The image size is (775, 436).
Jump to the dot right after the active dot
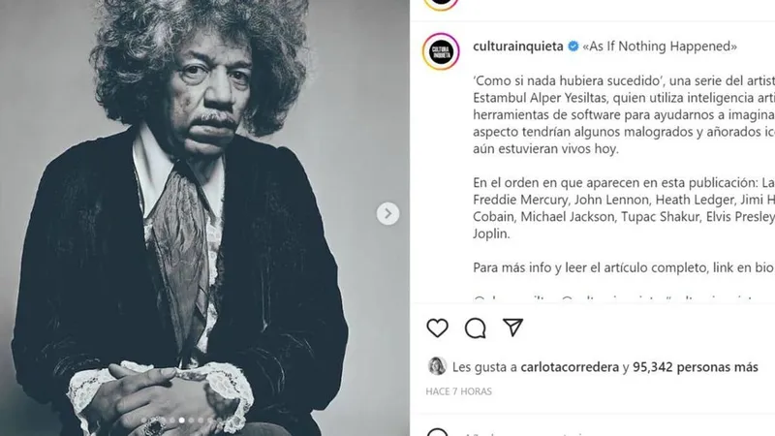191,420
